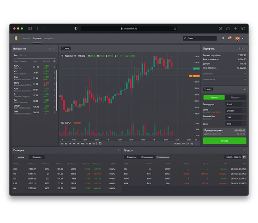Select Купить side toggle
258x223 pixels.
point(214,97)
